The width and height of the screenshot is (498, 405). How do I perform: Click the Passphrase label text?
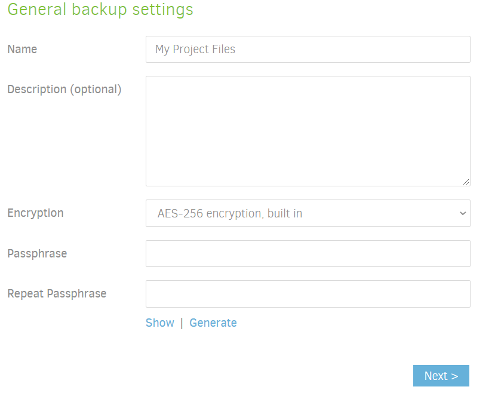37,253
